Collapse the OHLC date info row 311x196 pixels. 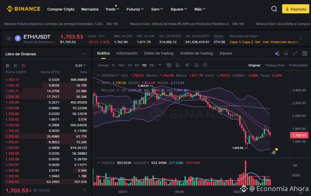[x=98, y=75]
